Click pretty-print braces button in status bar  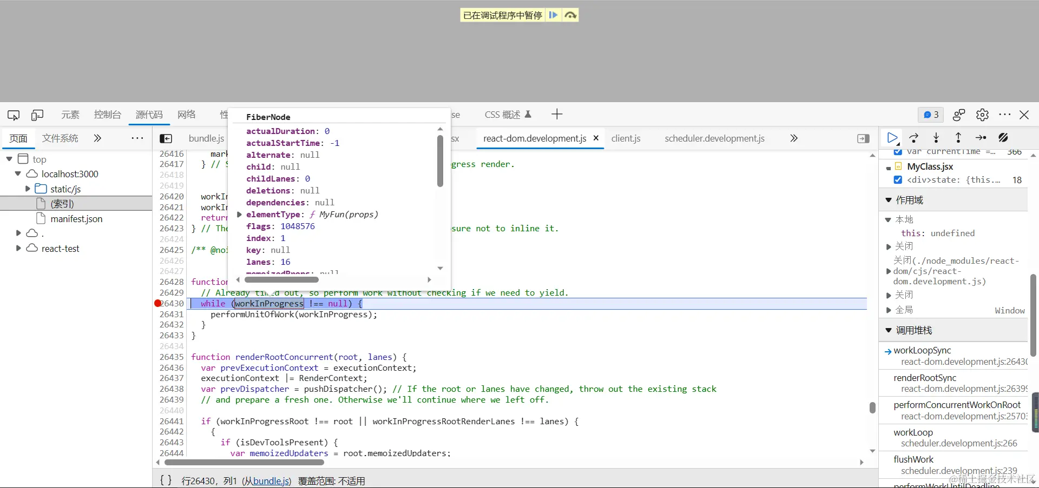point(166,480)
